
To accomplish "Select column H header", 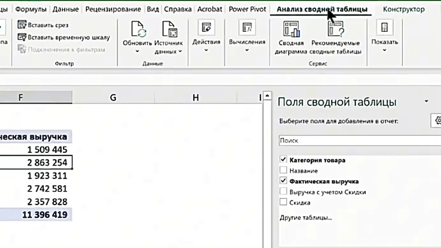I will click(x=195, y=97).
